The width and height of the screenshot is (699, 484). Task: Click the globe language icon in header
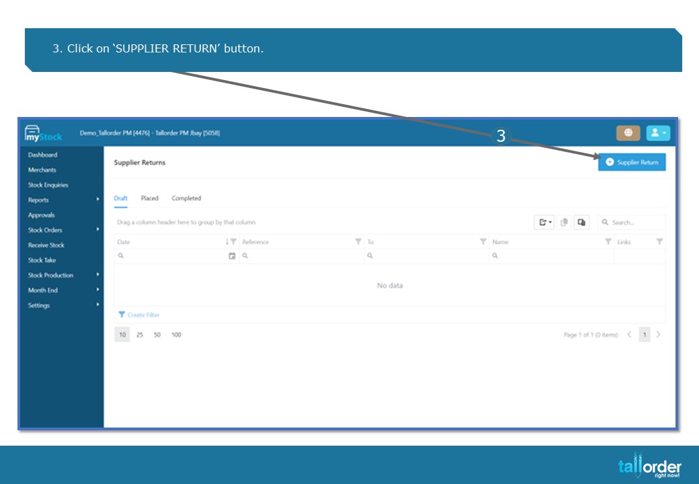[628, 133]
